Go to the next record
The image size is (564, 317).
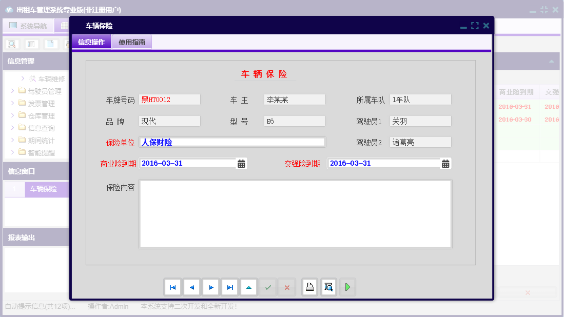tap(211, 287)
